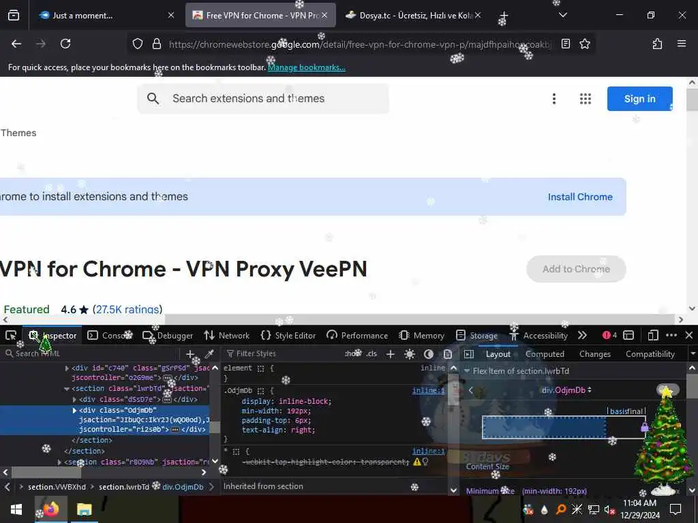698x523 pixels.
Task: Collapse the section.lwrbTd node
Action: tap(66, 389)
